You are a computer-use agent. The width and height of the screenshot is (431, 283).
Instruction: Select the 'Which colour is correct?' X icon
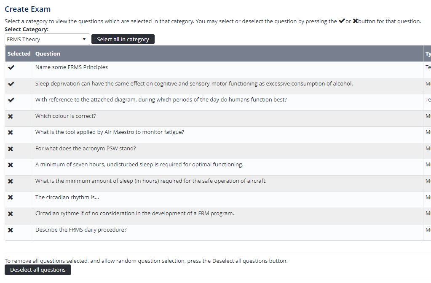(x=11, y=116)
